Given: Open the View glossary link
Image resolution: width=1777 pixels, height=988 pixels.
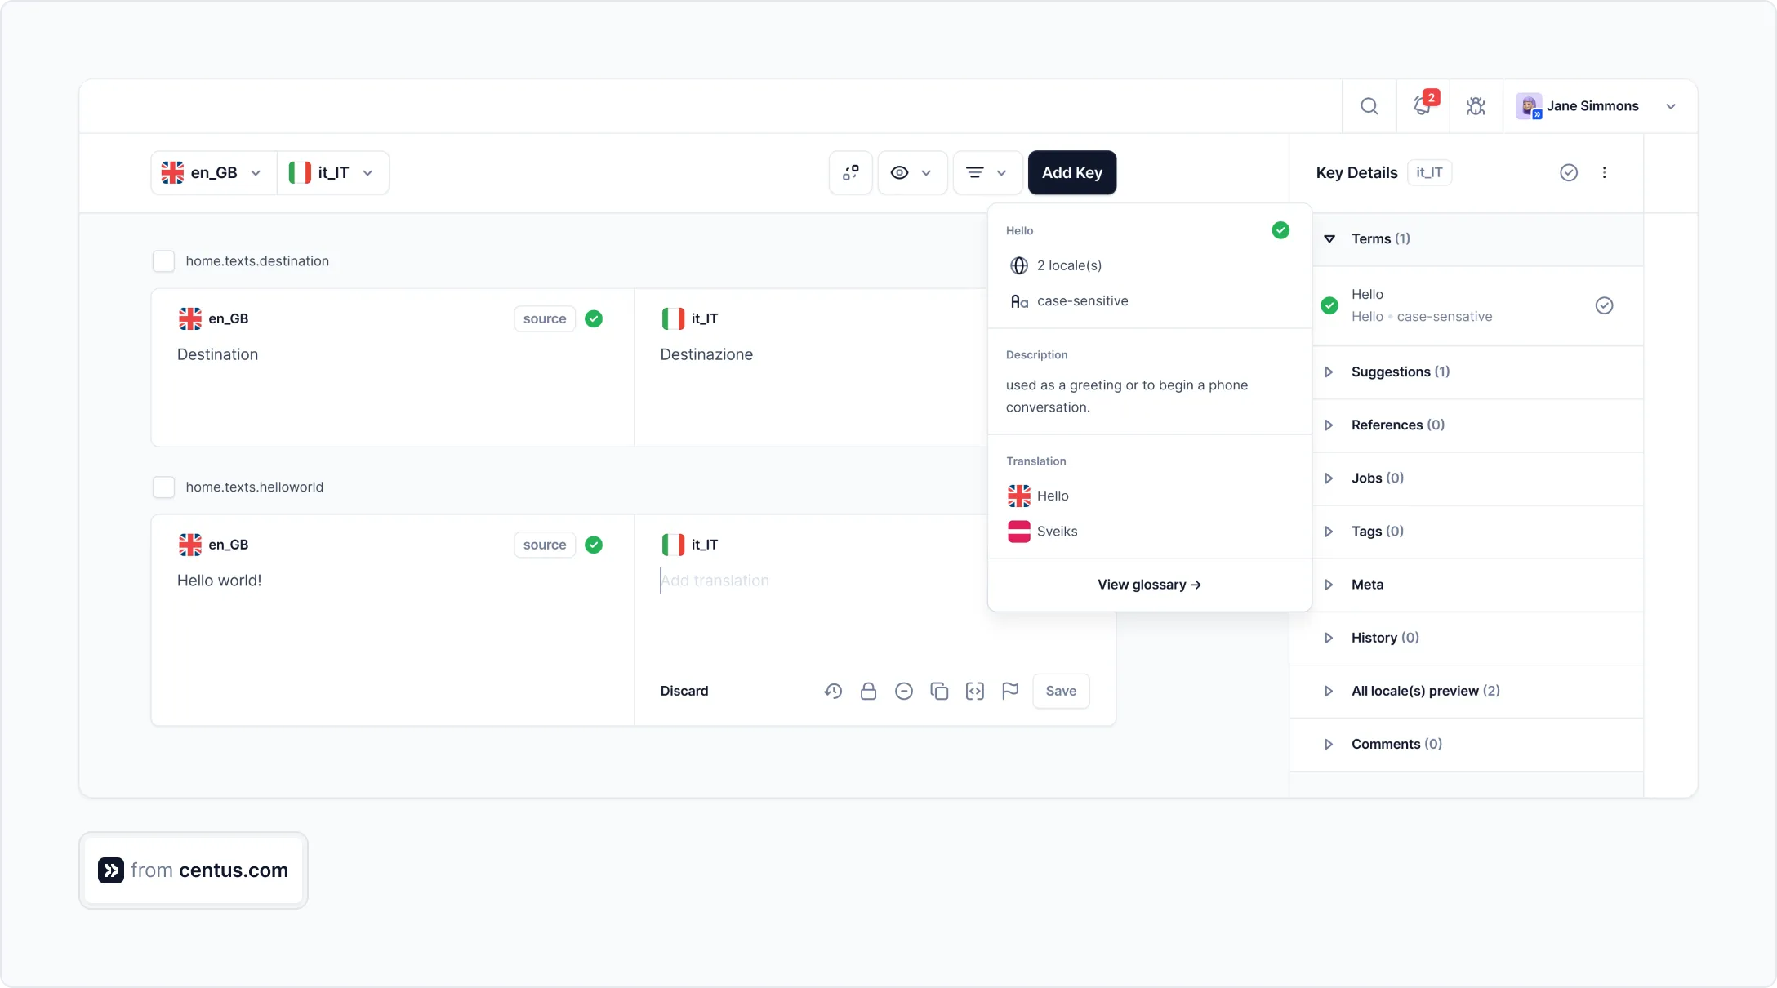Looking at the screenshot, I should (x=1148, y=585).
